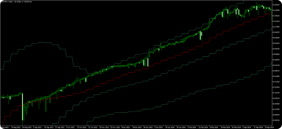This screenshot has height=129, width=282.
Task: Select the 28.92190 price label
Action: (x=277, y=66)
